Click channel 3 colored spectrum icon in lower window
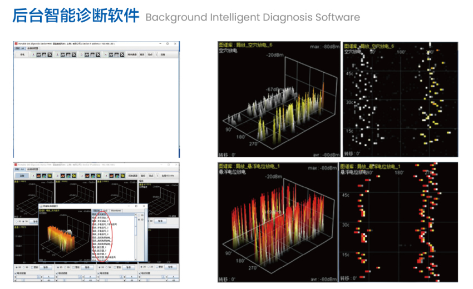473x289 pixels. click(92, 176)
